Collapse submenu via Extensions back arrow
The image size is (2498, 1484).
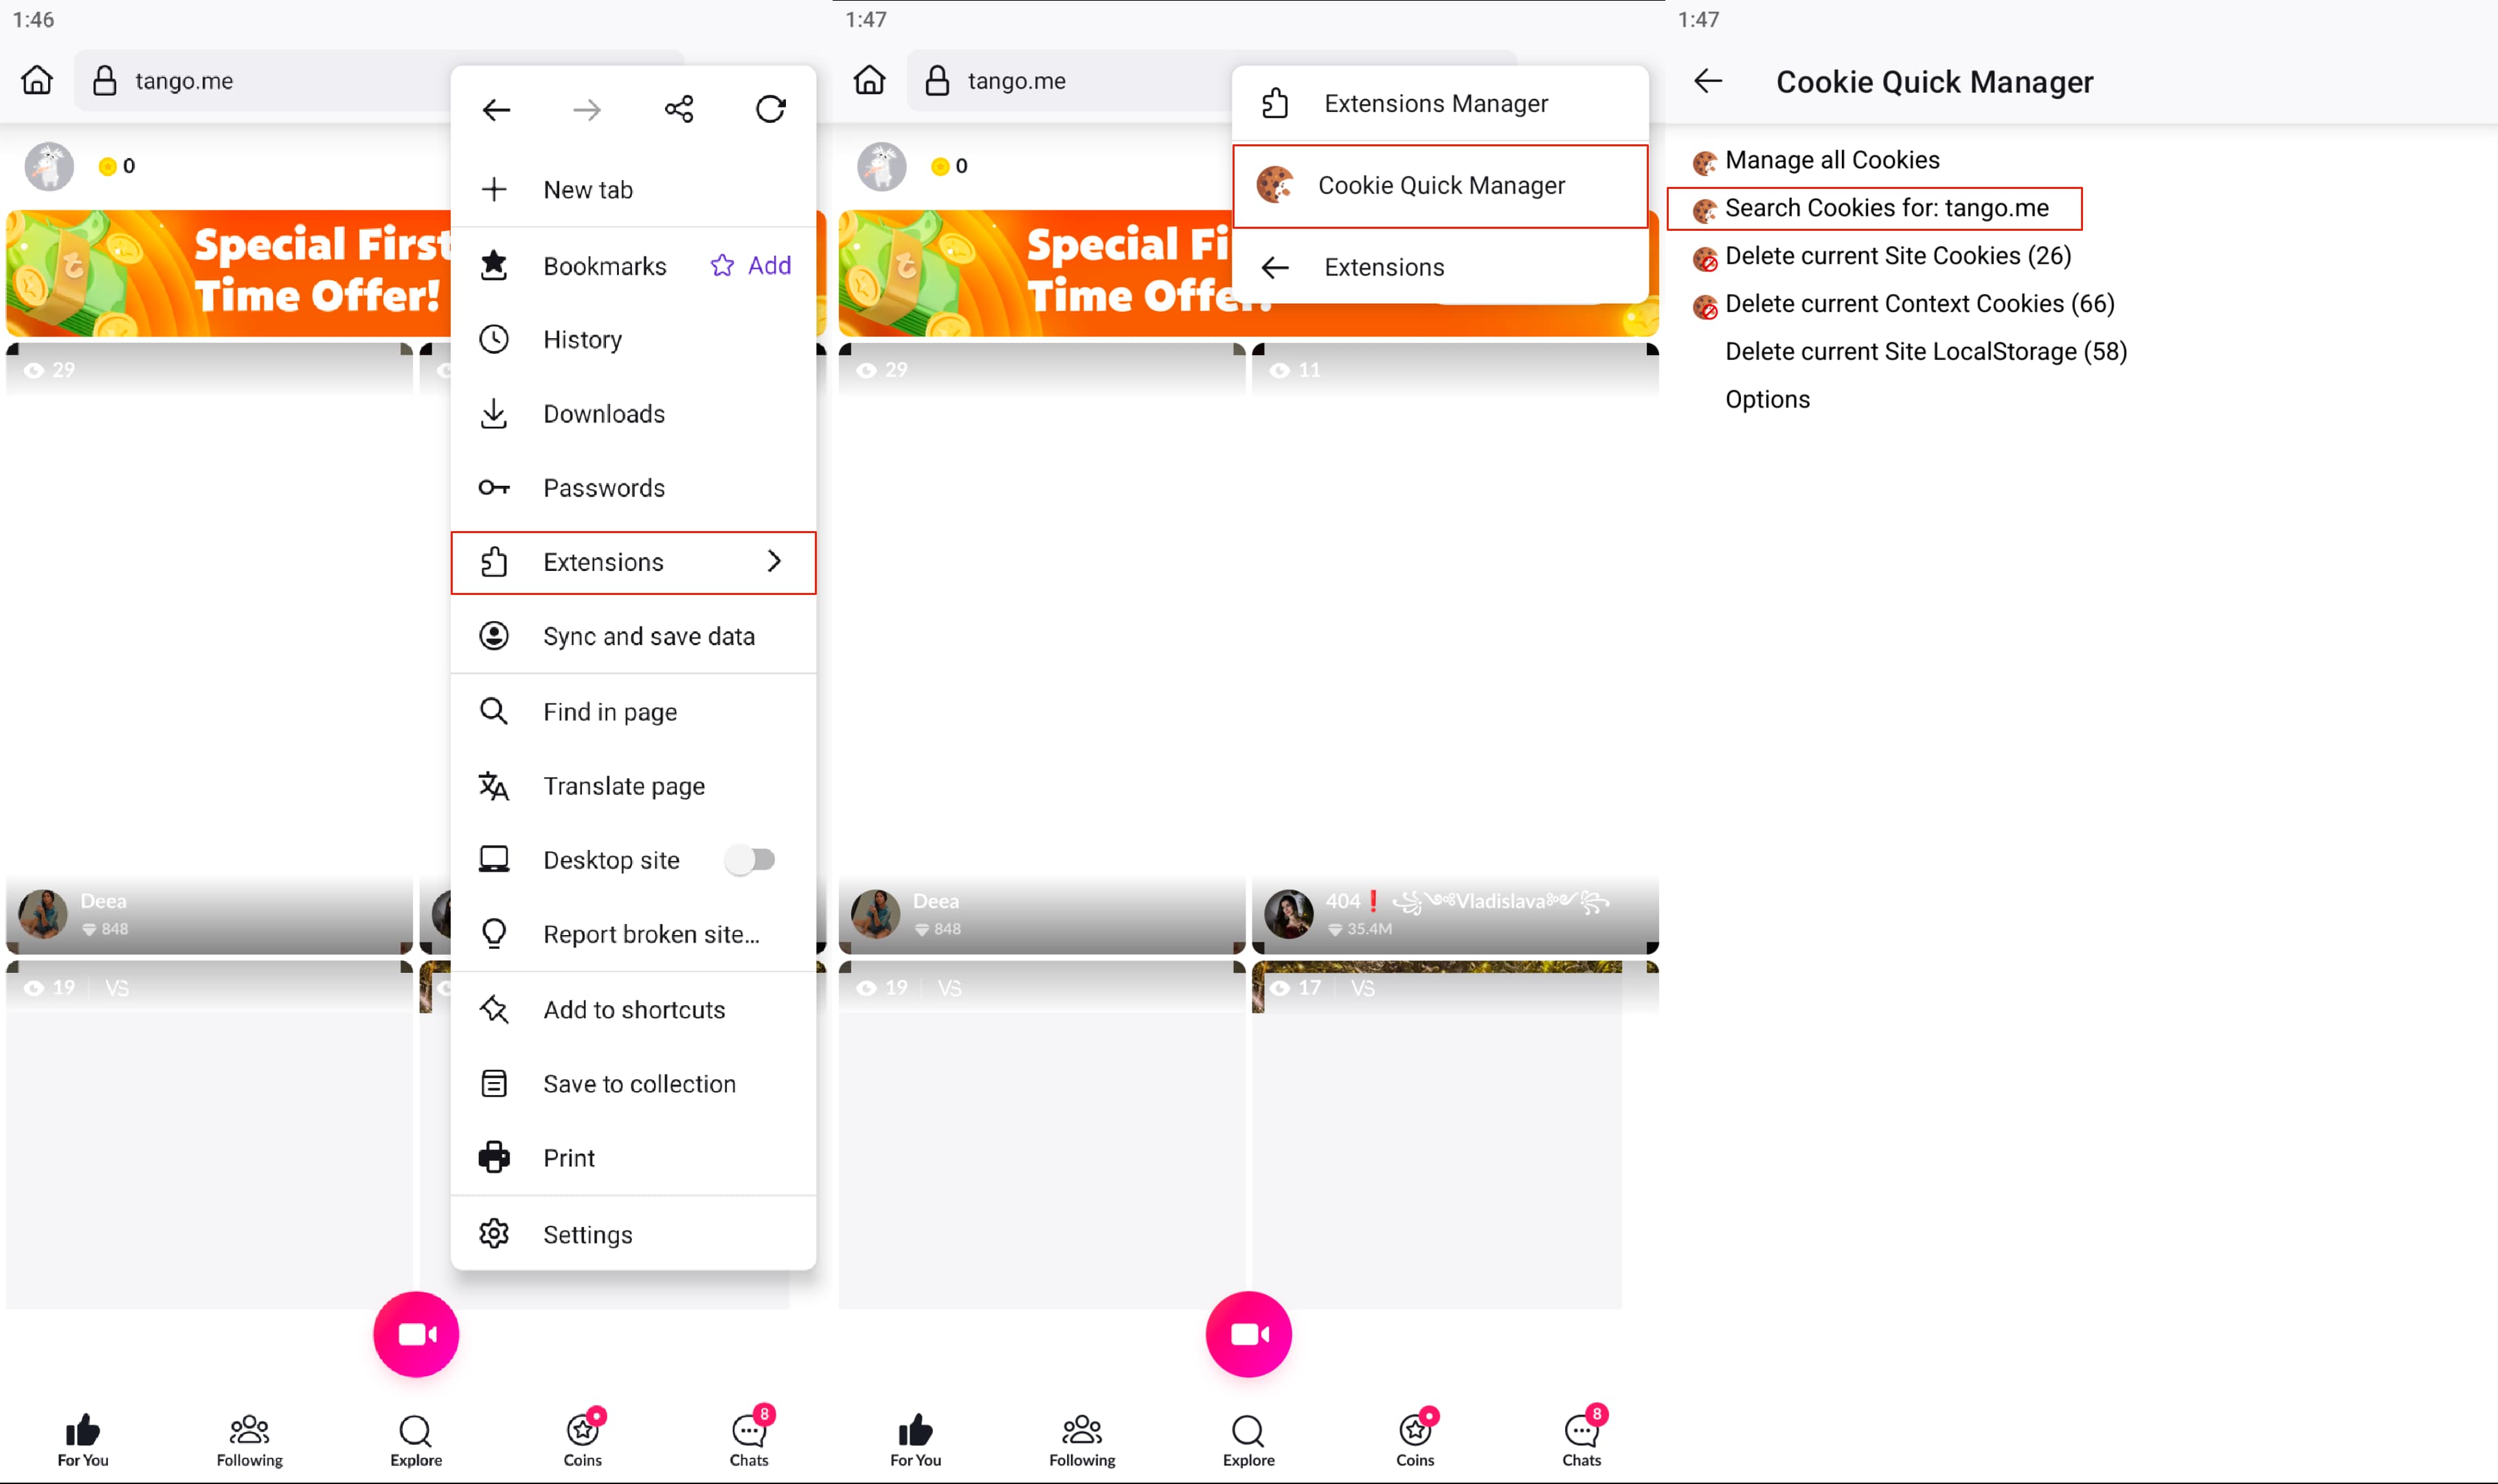point(1275,267)
